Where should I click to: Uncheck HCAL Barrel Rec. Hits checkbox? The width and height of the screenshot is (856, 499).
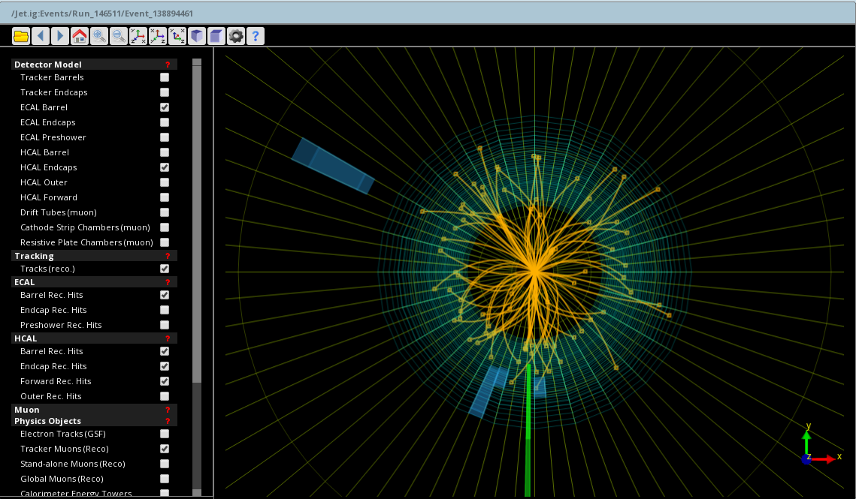pyautogui.click(x=165, y=351)
